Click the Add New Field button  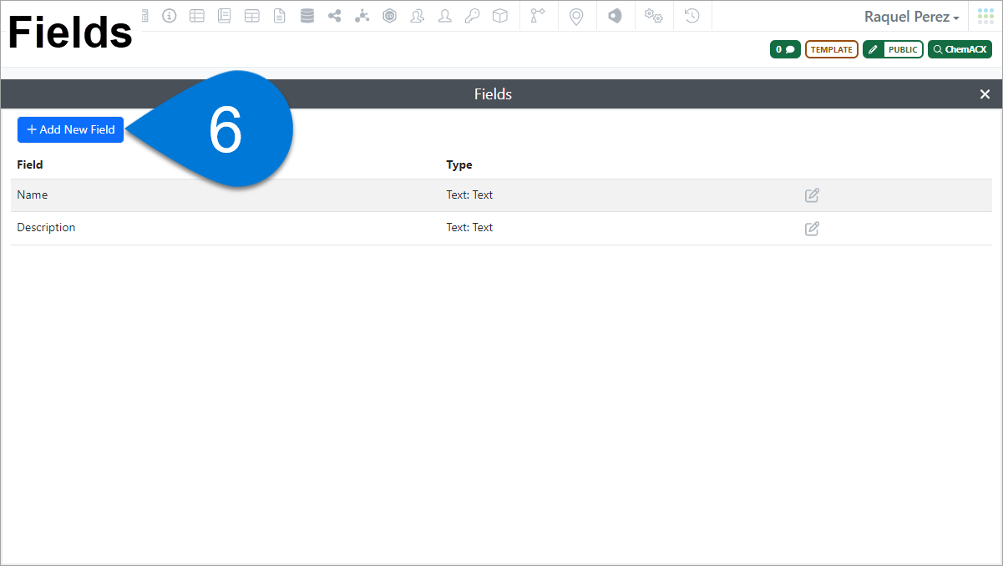point(71,130)
